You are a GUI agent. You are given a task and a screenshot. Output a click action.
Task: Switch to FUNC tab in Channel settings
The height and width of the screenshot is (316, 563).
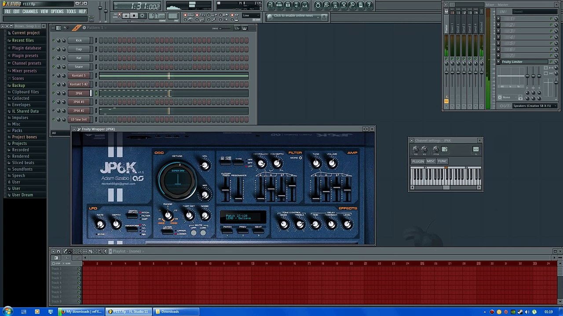coord(442,161)
